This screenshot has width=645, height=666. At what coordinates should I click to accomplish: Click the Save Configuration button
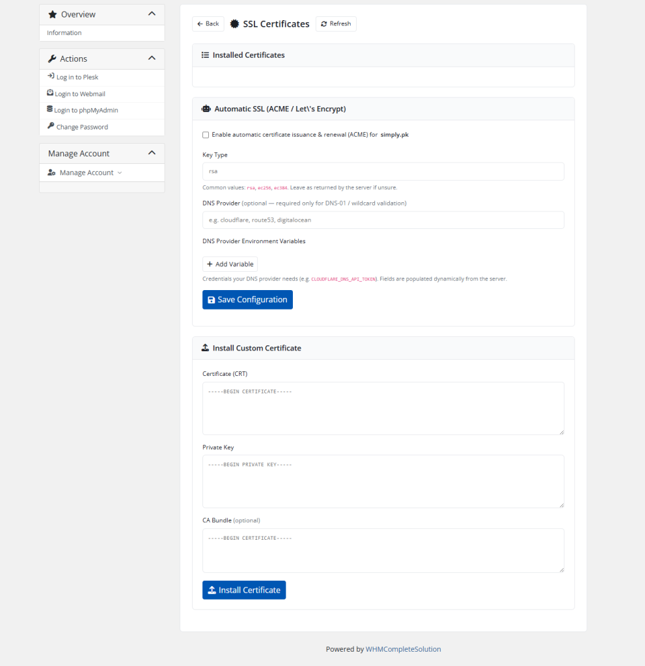(247, 299)
